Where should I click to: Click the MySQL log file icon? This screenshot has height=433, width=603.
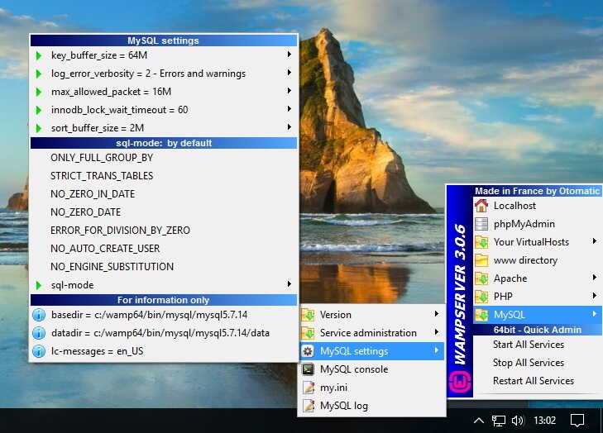point(308,406)
